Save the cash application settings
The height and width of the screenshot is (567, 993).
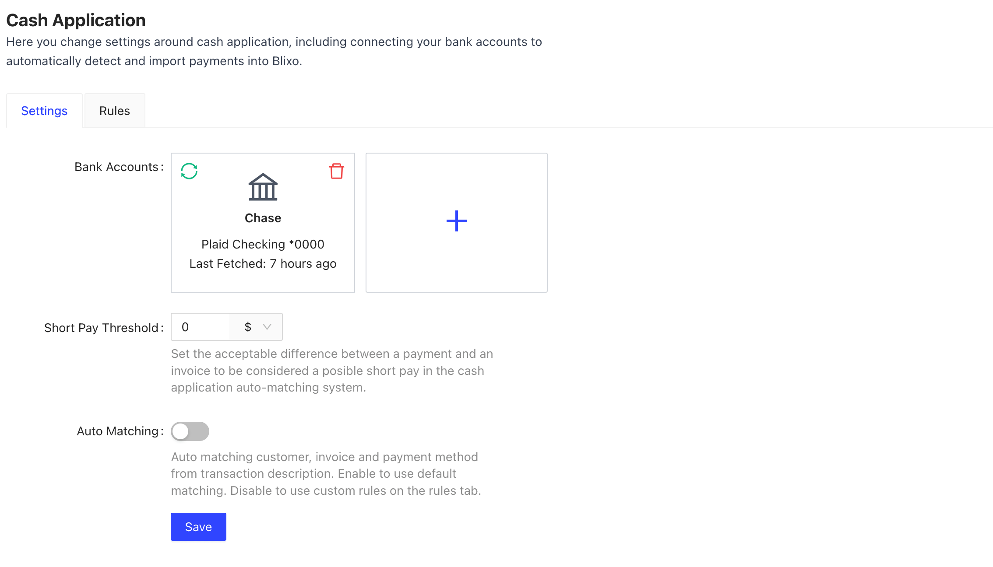[198, 527]
